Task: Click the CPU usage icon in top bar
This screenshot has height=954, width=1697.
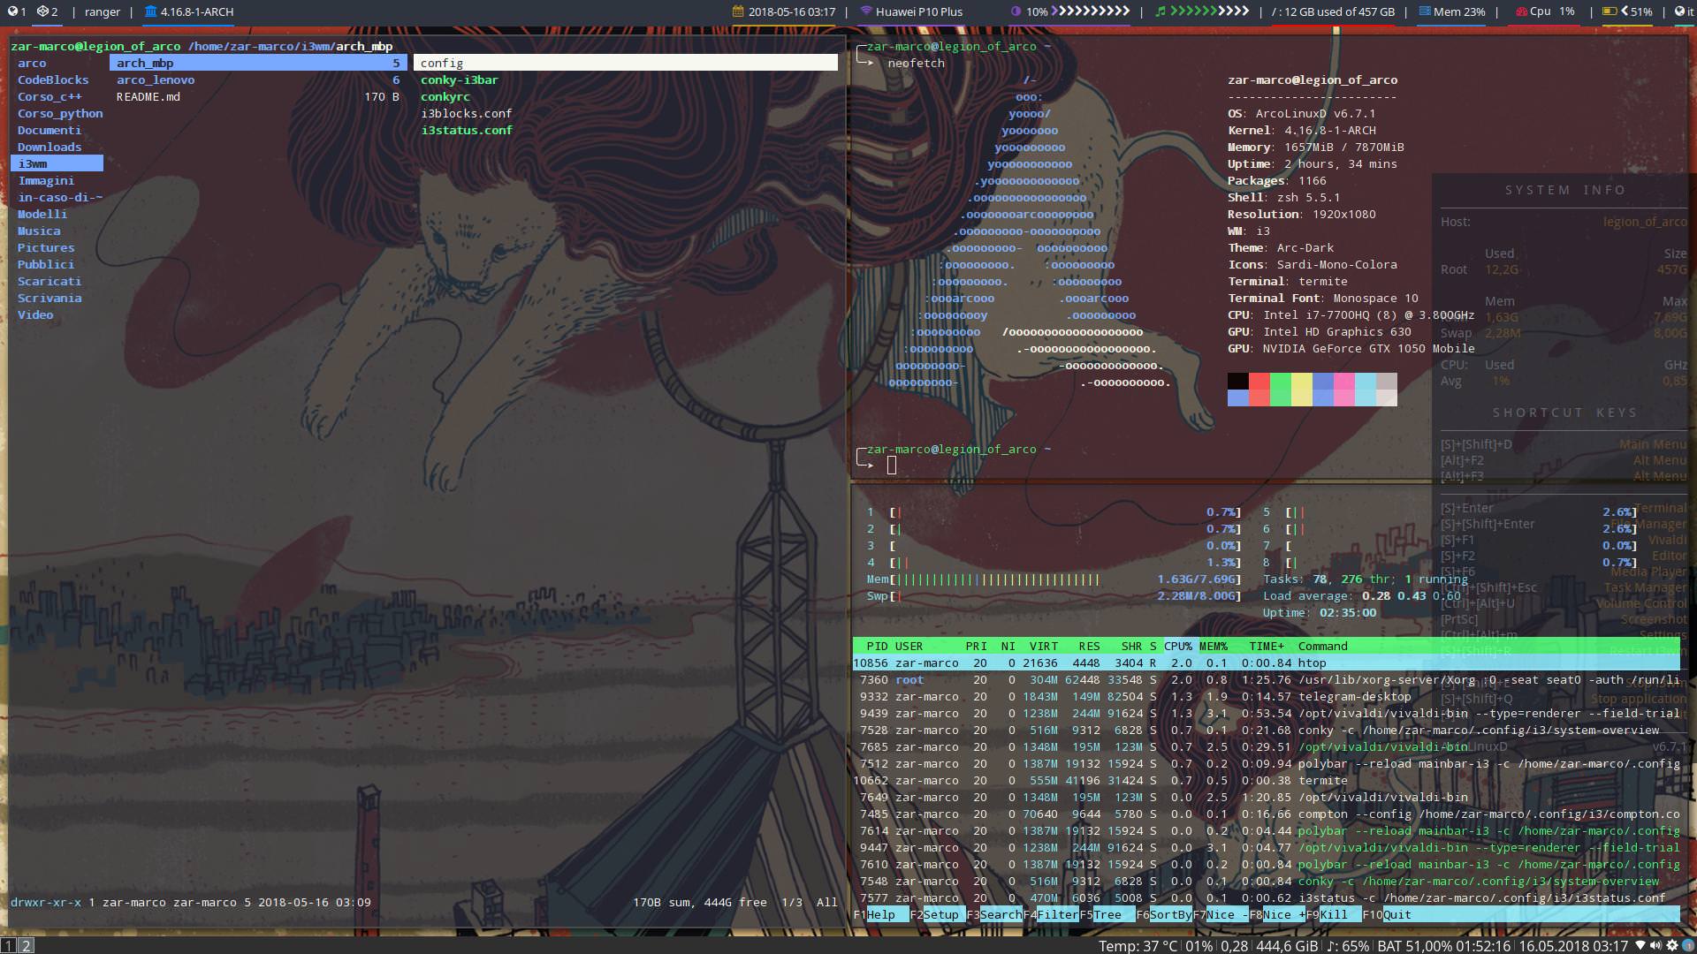Action: point(1521,11)
